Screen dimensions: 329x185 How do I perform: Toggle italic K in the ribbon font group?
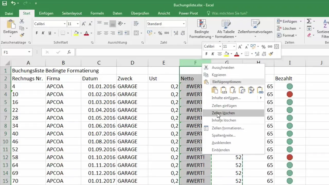coord(43,33)
